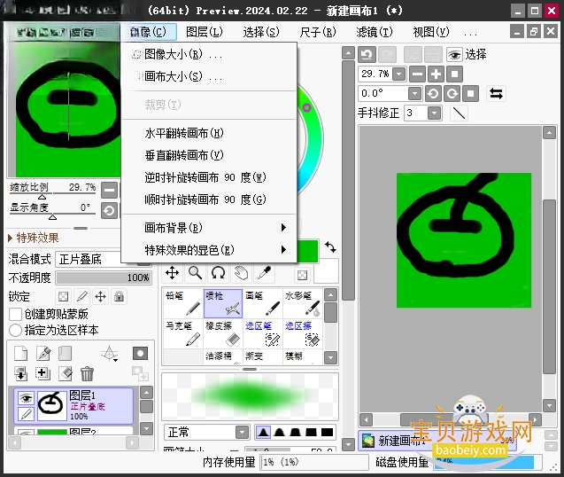Select the move tool cross-arrow icon
Screen dimensions: 564x477
(x=173, y=273)
